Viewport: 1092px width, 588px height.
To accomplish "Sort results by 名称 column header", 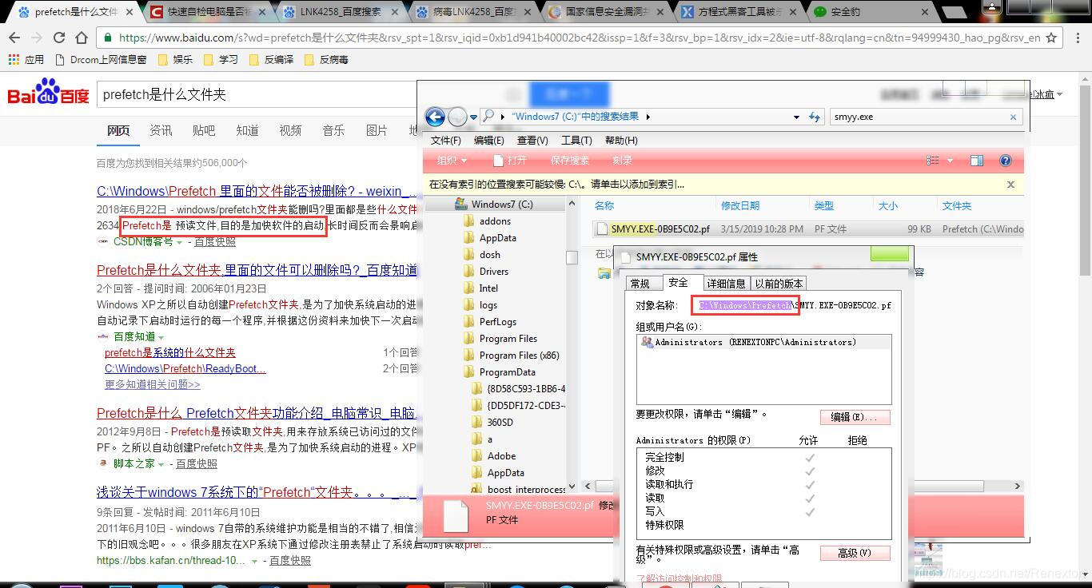I will pyautogui.click(x=604, y=205).
